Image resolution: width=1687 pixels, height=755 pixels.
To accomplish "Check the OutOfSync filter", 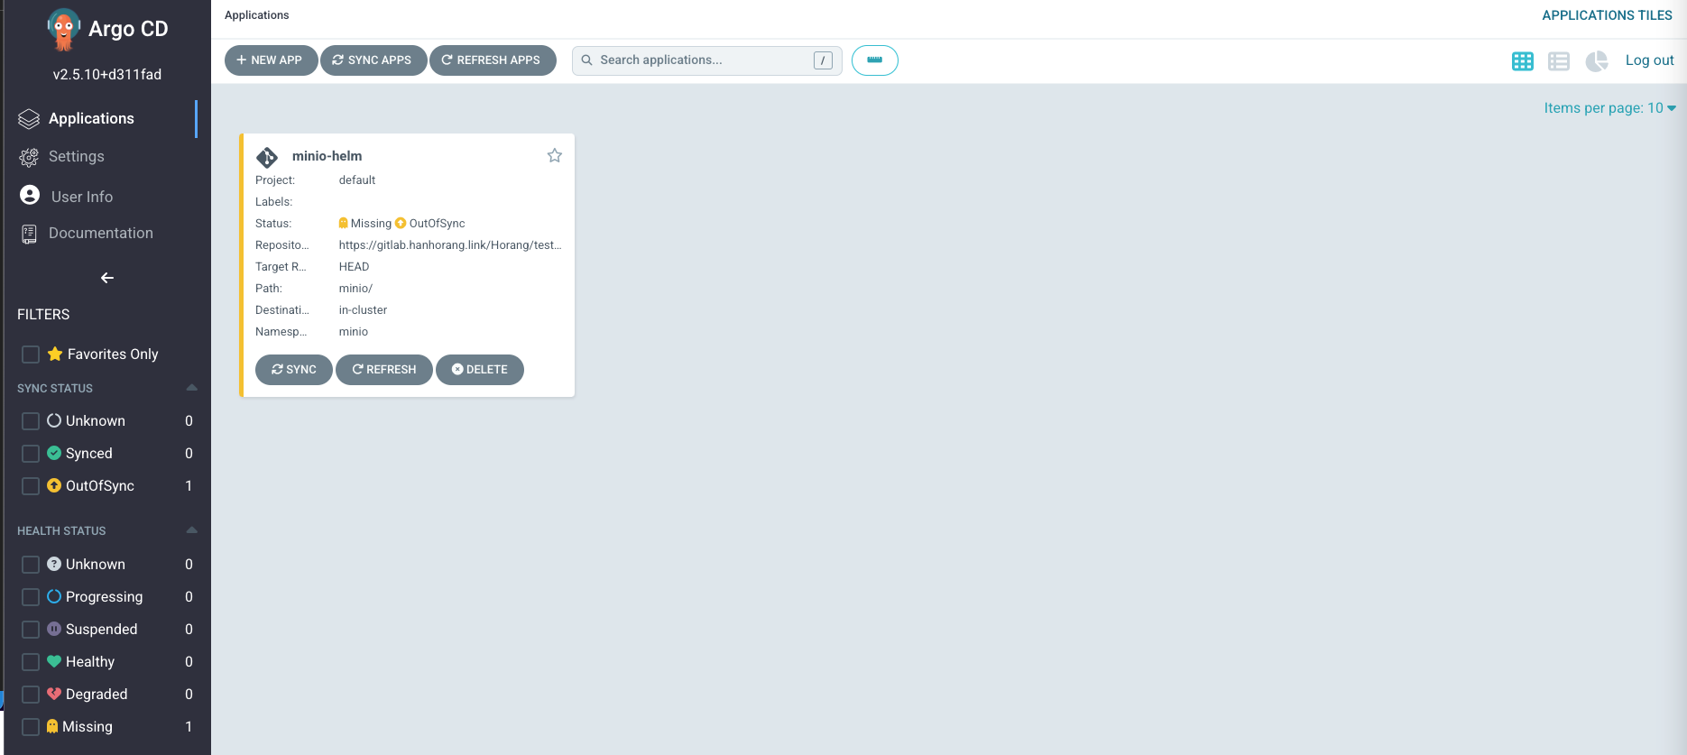I will coord(31,486).
